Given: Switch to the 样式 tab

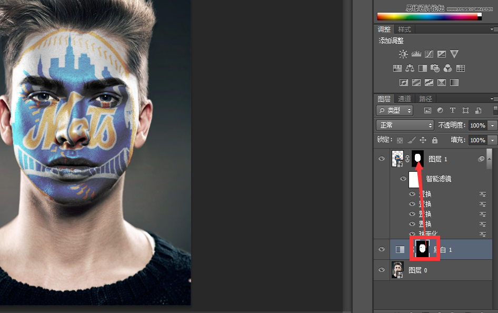Looking at the screenshot, I should 404,29.
